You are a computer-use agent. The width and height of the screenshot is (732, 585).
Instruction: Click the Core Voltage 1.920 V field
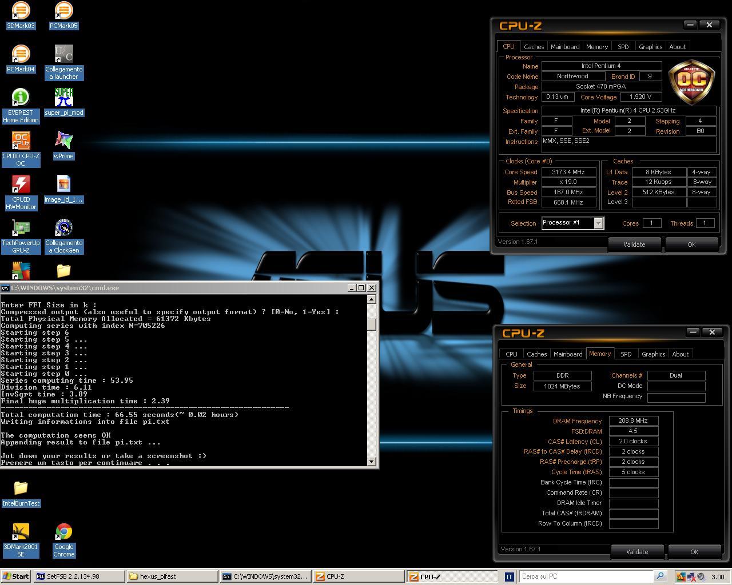click(x=640, y=97)
